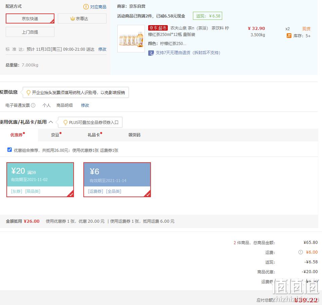Screen dimensions: 322x305
Task: Click the 库存：5+ stock text
Action: click(x=302, y=36)
